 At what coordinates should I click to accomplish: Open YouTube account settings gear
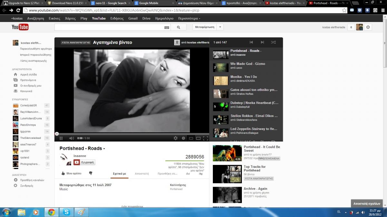point(368,27)
